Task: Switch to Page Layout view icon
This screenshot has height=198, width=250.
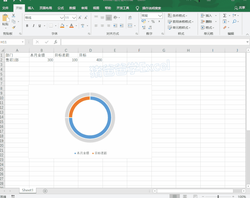Action: pyautogui.click(x=185, y=196)
